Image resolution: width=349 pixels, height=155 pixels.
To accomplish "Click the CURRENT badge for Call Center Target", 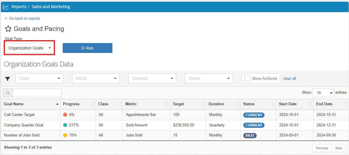I will tap(254, 115).
